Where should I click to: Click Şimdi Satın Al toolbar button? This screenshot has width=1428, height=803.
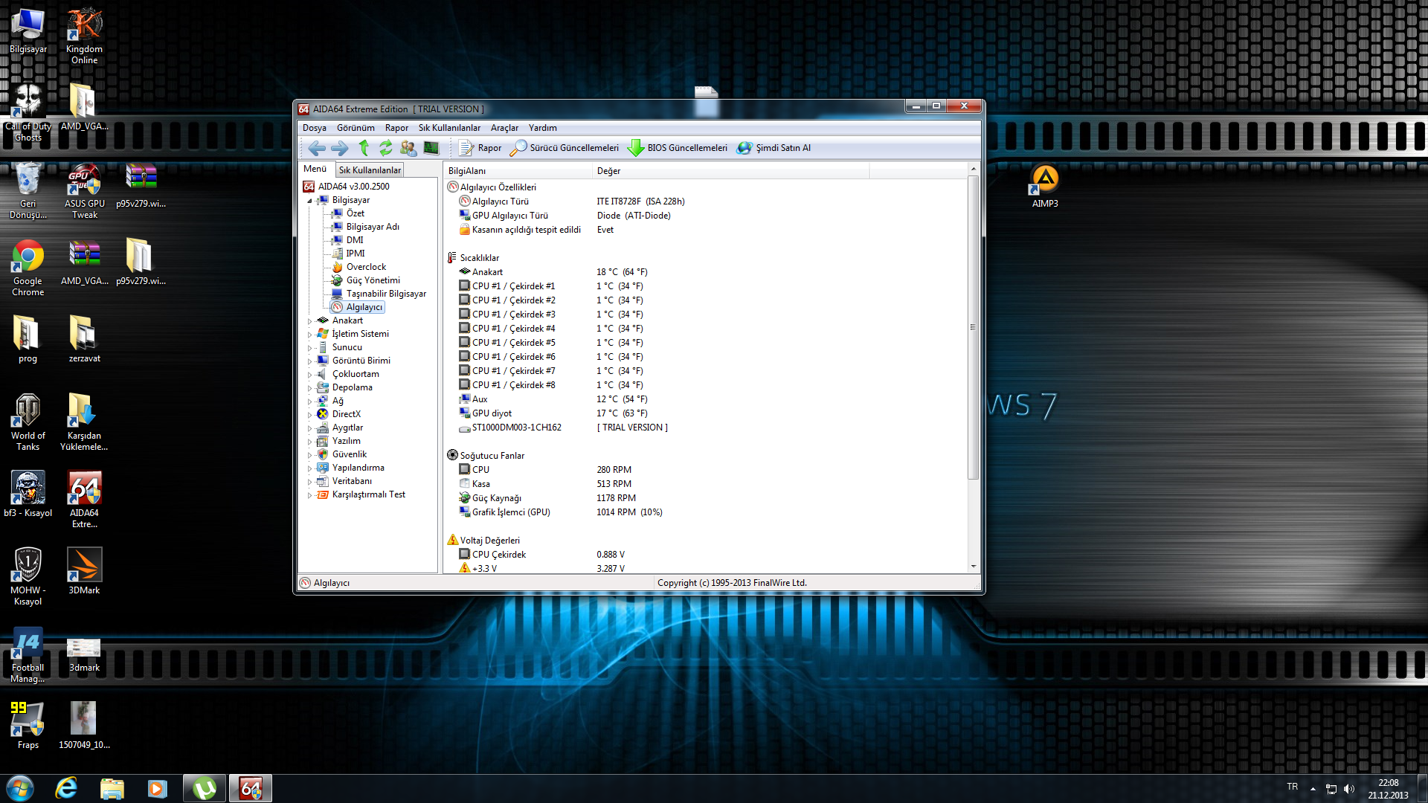pyautogui.click(x=773, y=148)
